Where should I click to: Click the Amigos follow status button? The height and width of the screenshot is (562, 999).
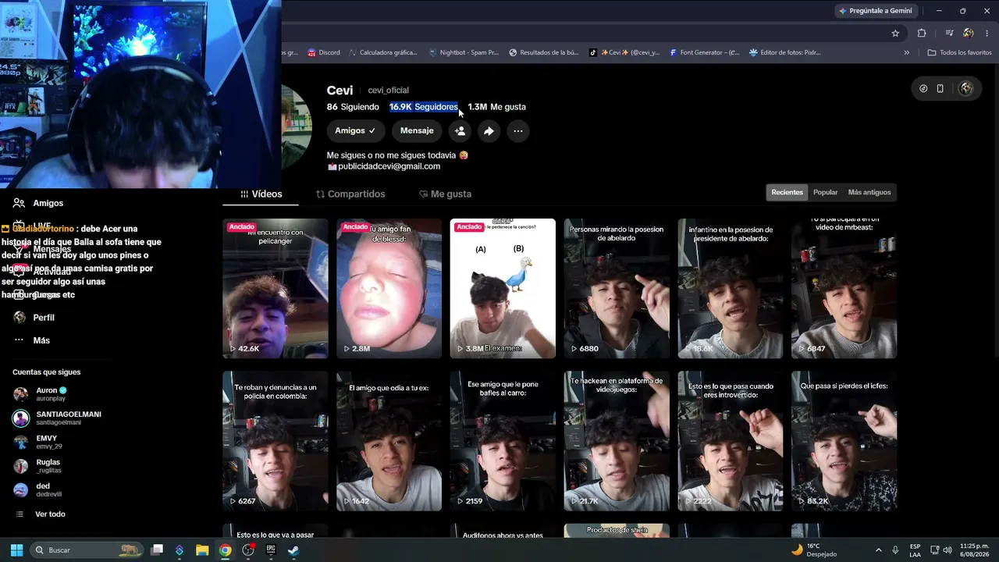[355, 131]
